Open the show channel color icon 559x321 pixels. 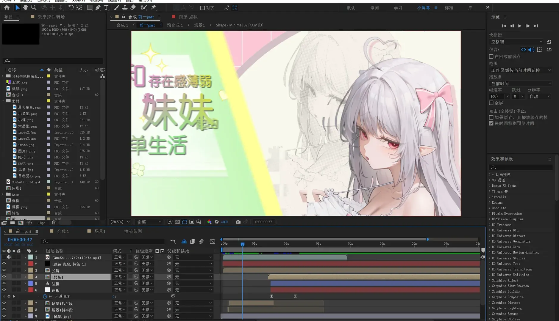[209, 222]
